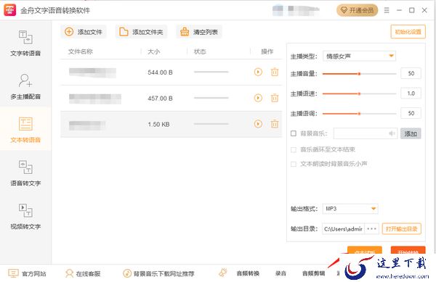Viewport: 436px width, 282px height.
Task: Click the 主播语速 value field
Action: tap(411, 94)
